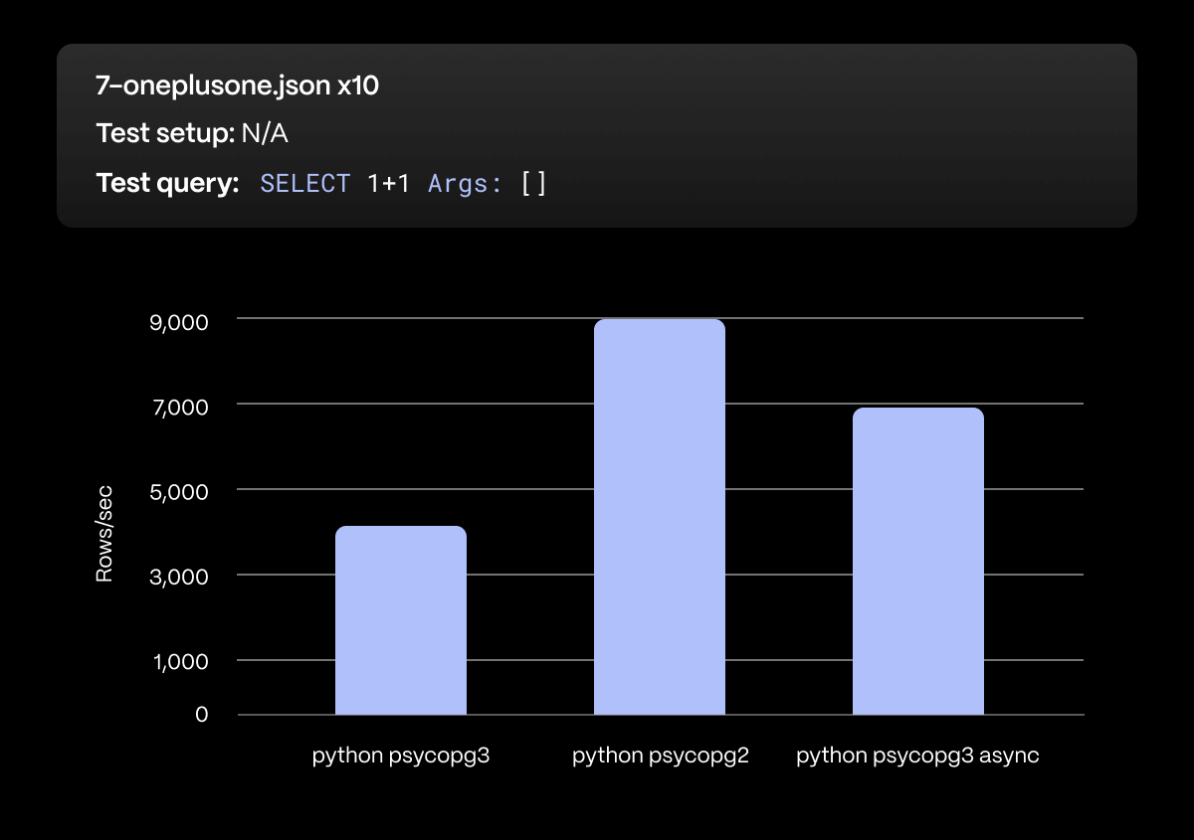The height and width of the screenshot is (840, 1194).
Task: Click the Test query label
Action: click(x=167, y=183)
